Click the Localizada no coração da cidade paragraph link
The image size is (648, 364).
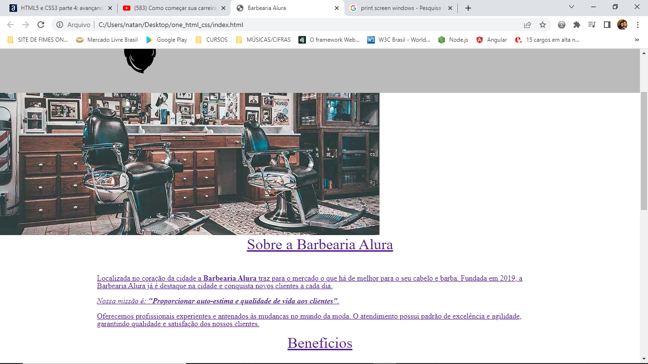(x=310, y=282)
